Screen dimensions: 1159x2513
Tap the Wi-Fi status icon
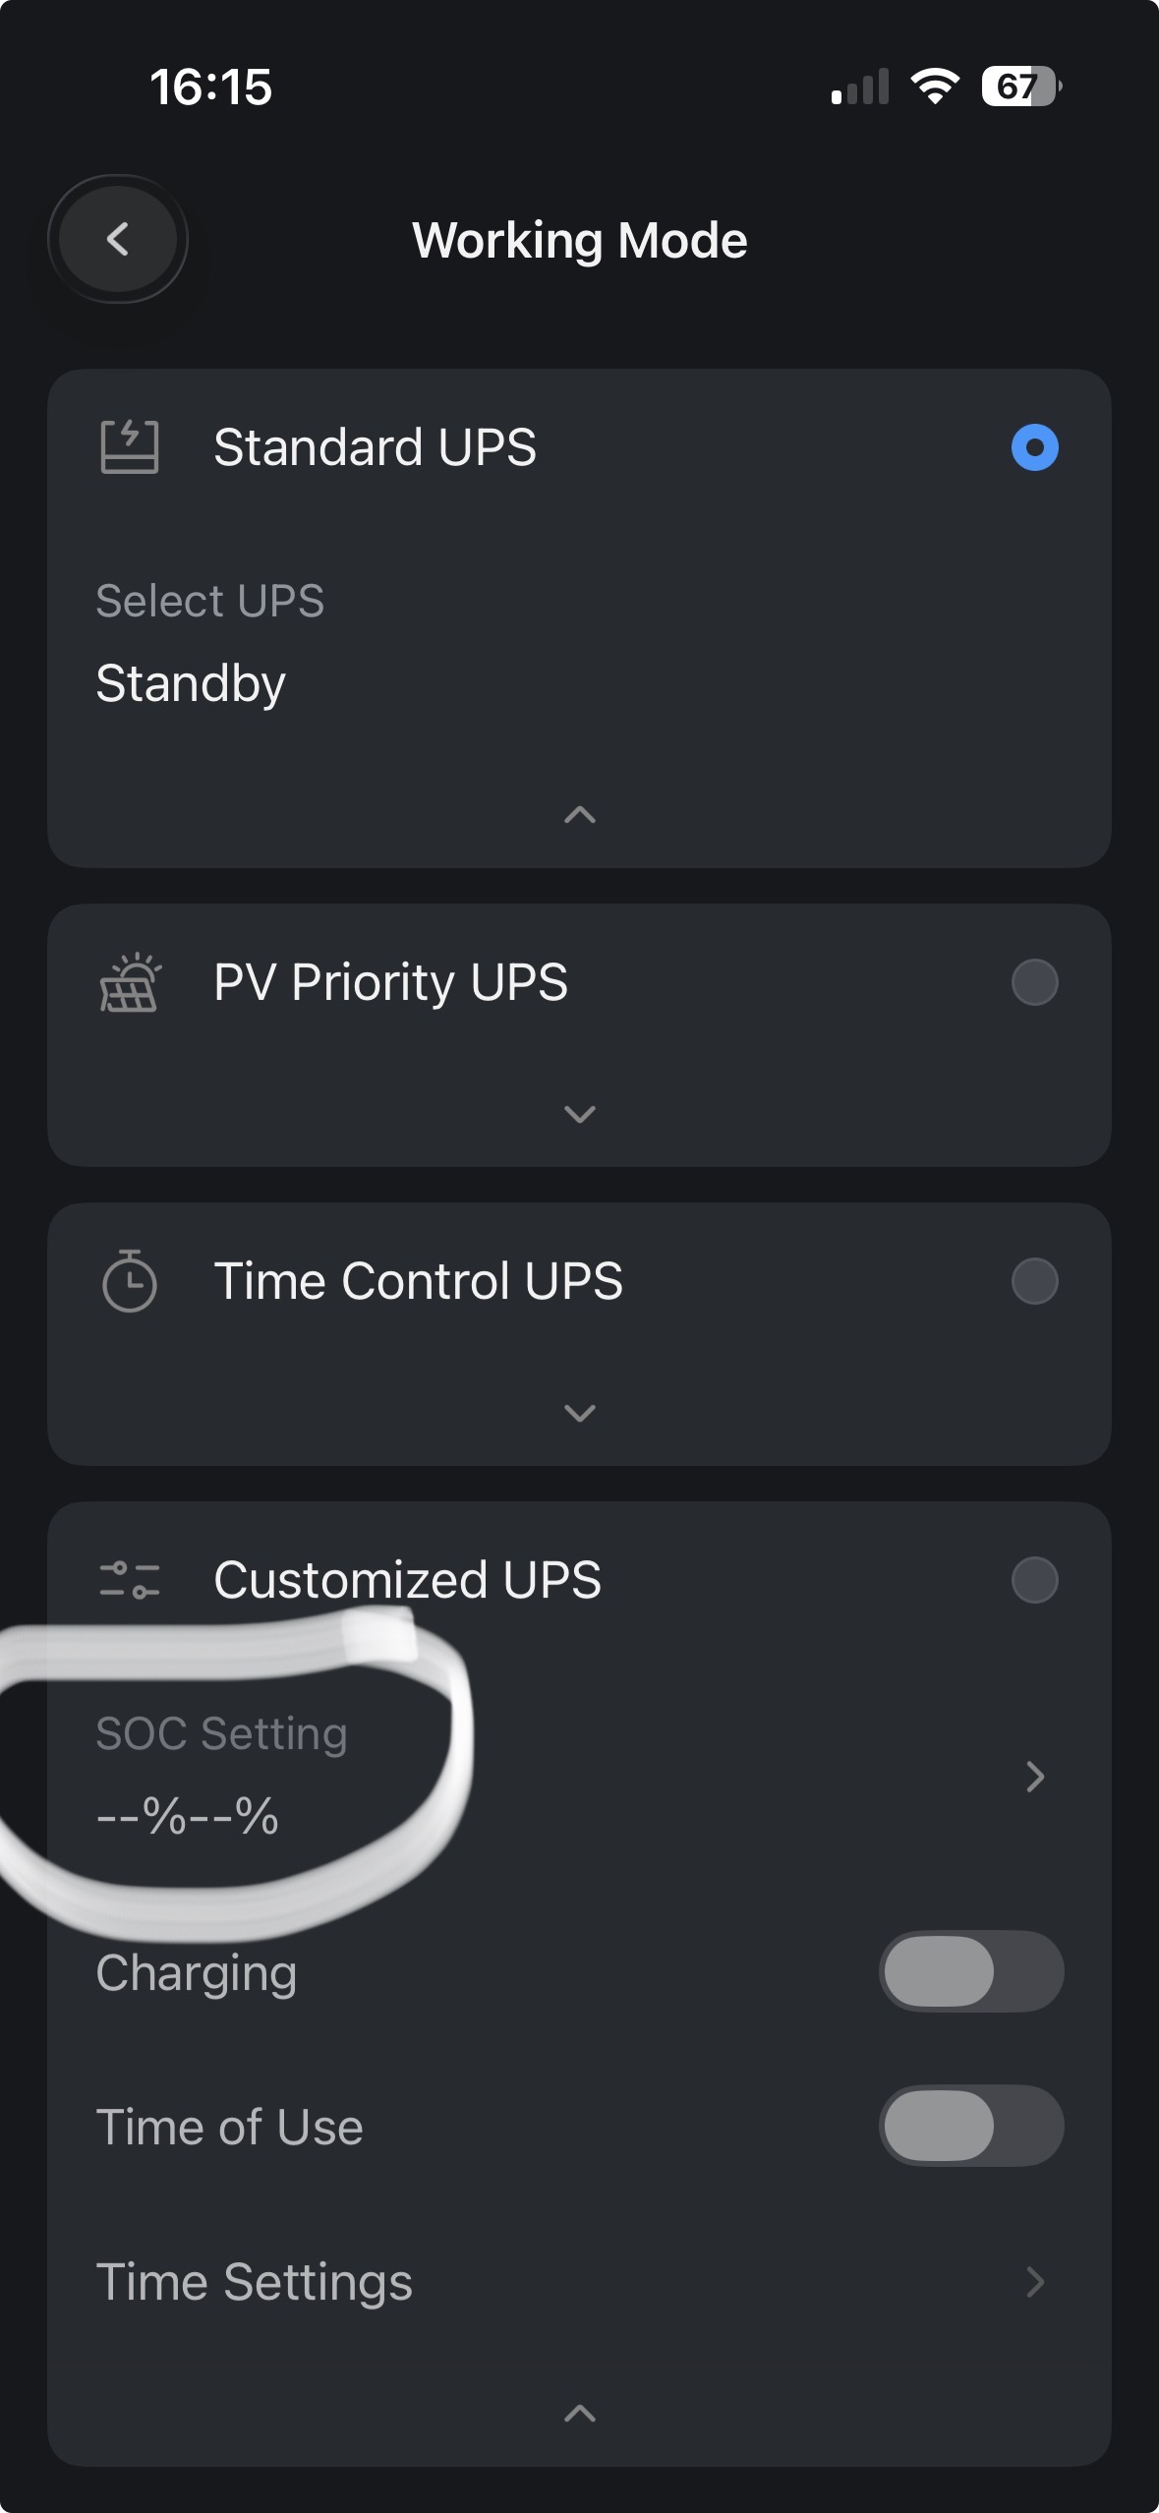[x=935, y=87]
